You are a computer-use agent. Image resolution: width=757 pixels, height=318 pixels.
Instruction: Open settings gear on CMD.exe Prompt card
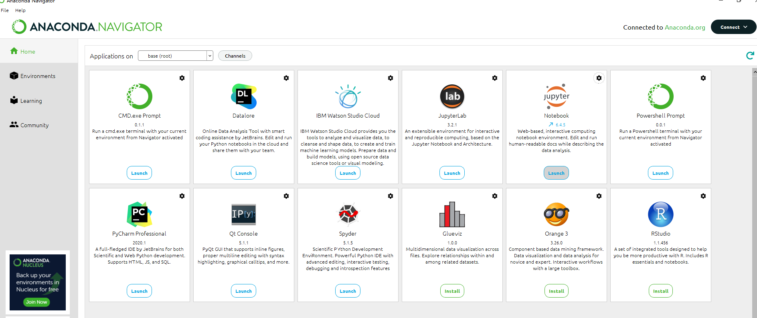coord(182,78)
